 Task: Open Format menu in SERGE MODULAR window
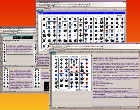[x=60, y=44]
